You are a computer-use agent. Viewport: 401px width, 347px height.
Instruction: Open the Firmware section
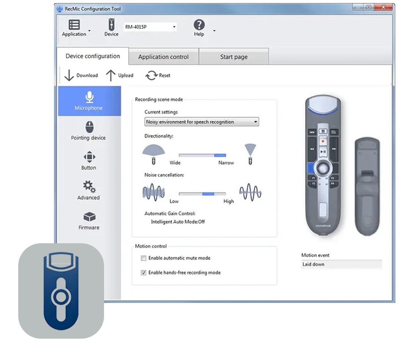(89, 220)
